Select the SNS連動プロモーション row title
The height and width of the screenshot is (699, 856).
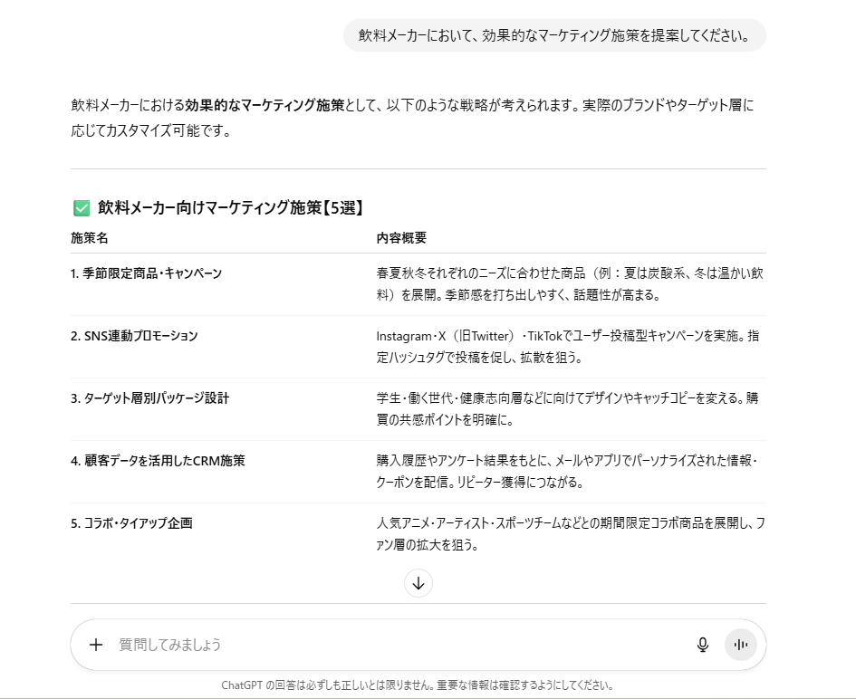pos(134,336)
